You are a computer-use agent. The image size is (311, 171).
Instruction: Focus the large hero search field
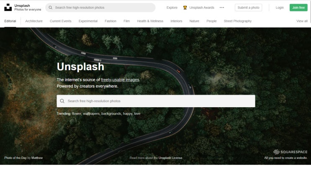tap(156, 101)
